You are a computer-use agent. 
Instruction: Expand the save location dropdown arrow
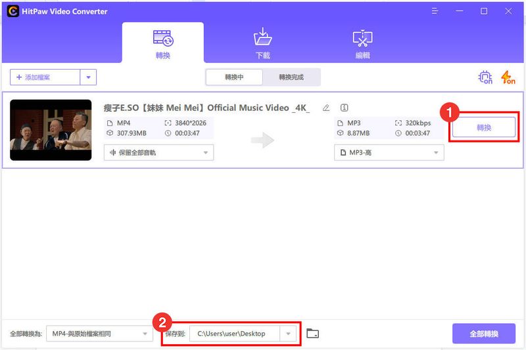288,334
